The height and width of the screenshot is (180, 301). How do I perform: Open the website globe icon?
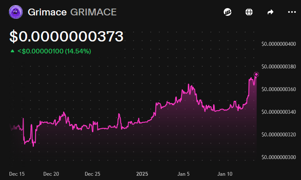249,12
